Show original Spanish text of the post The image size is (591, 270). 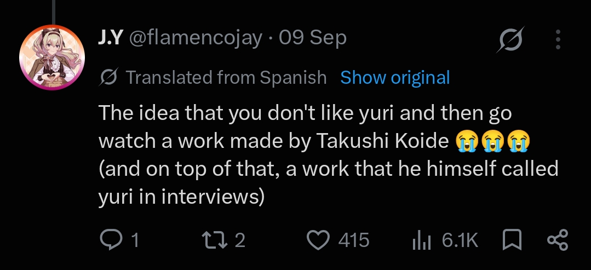point(395,78)
